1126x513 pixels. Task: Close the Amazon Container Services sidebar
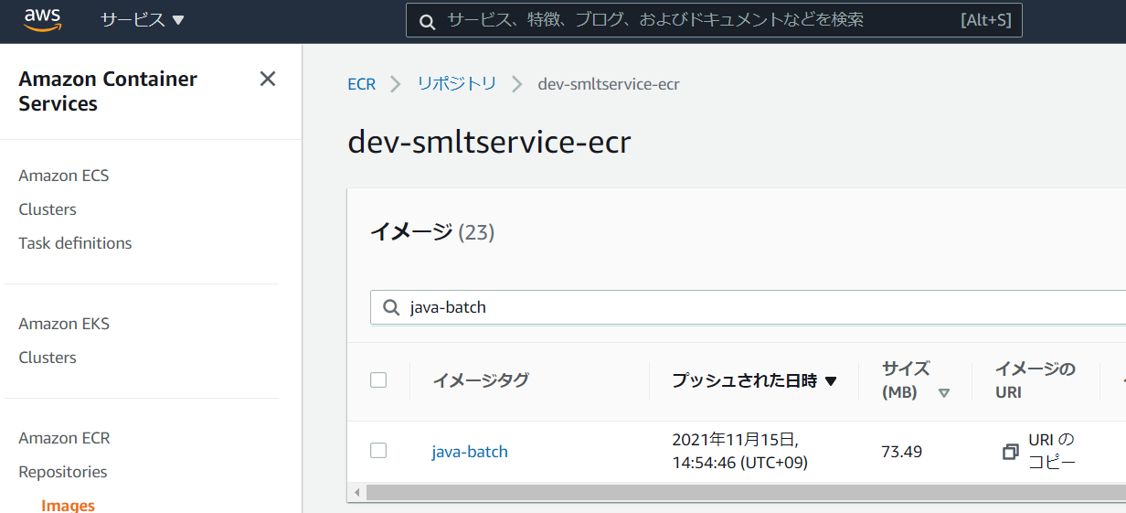click(x=268, y=80)
